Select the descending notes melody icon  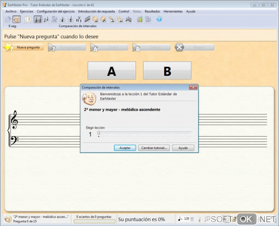tap(129, 19)
